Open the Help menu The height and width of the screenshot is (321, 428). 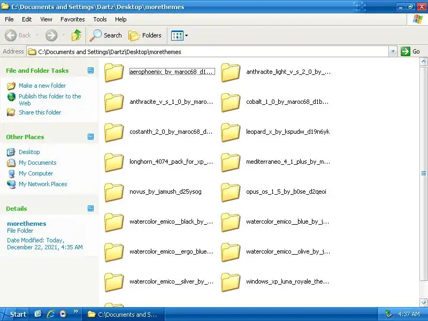click(x=121, y=19)
